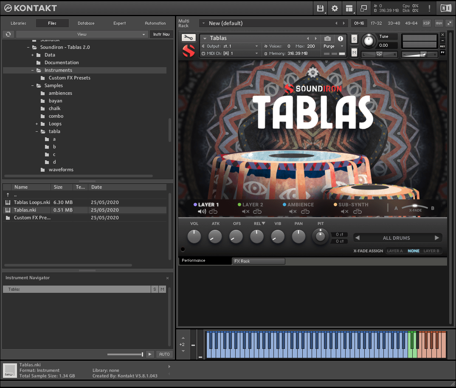Toggle Solo in Instrument Navigator row
Screen dimensions: 456x388
tap(155, 289)
